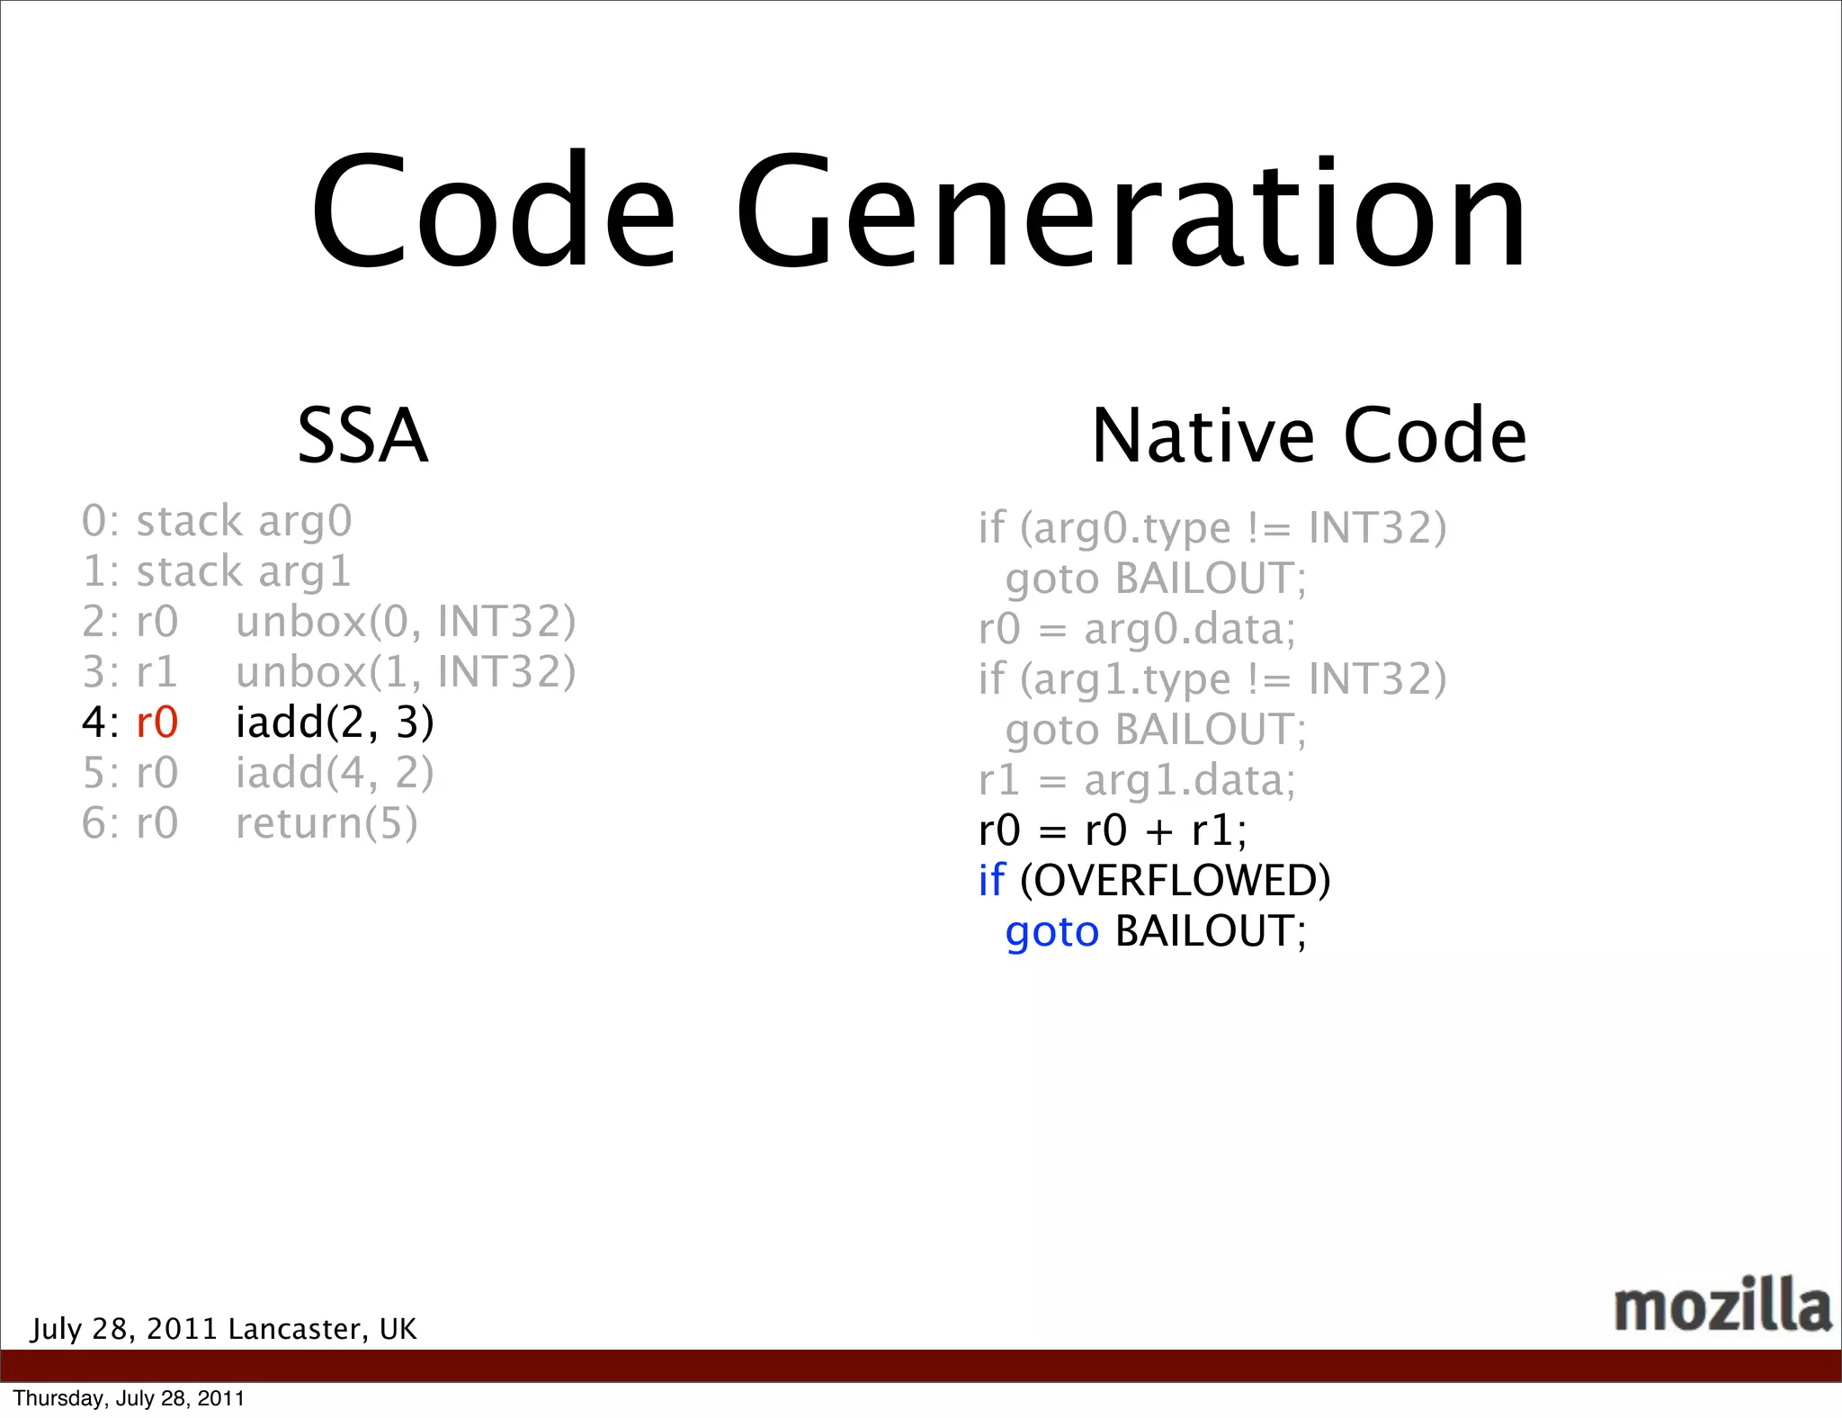Click 'July 28, 2011 Lancaster, UK' footer
The image size is (1842, 1418).
click(224, 1329)
